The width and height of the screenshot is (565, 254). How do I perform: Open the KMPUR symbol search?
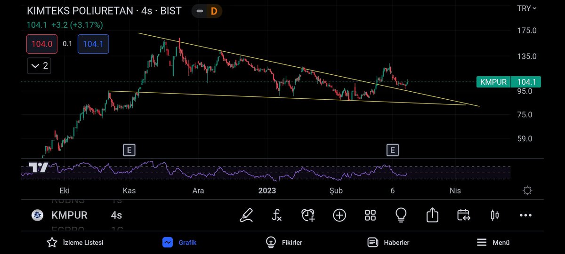pyautogui.click(x=69, y=215)
